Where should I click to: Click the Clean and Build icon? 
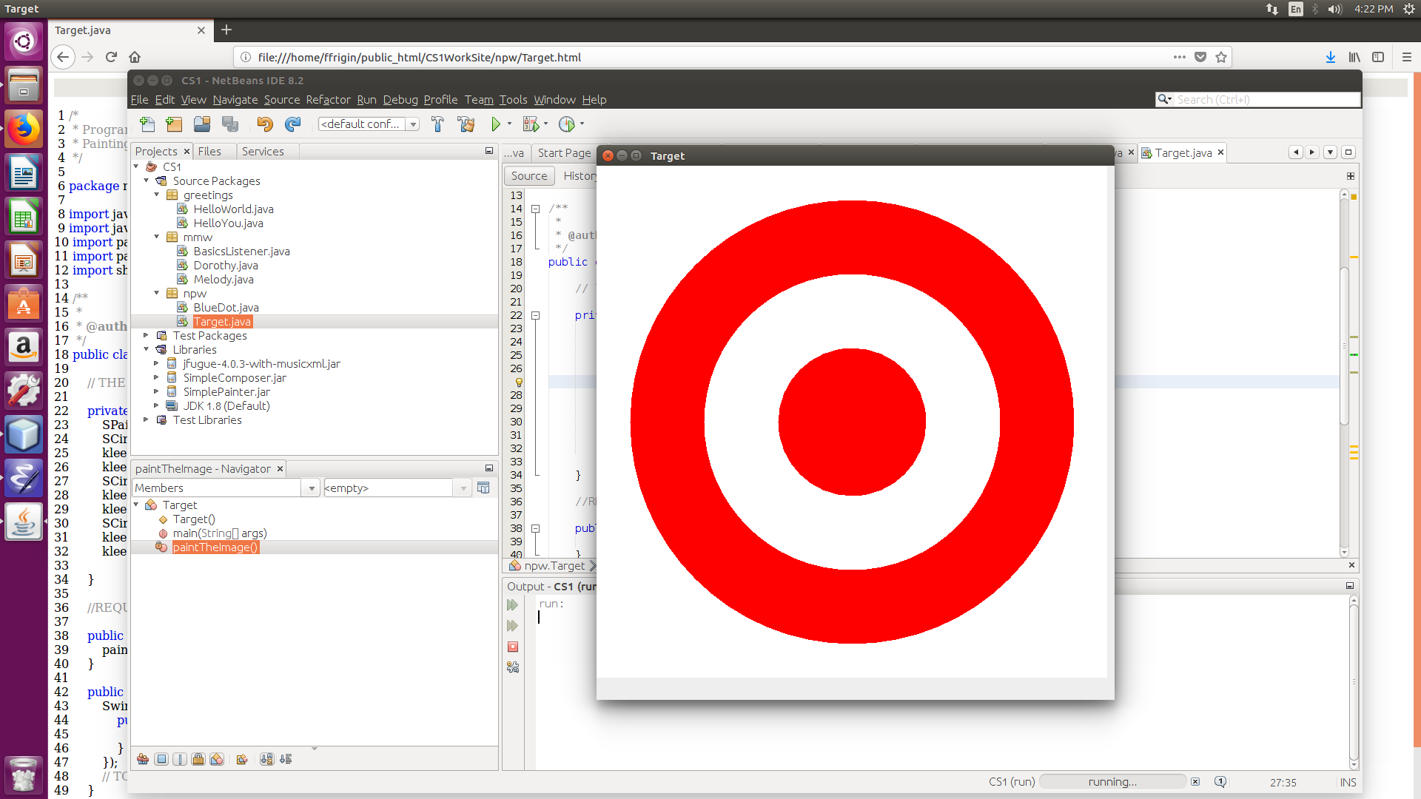[466, 124]
